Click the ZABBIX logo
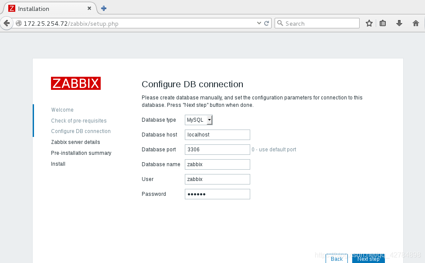 pos(75,83)
